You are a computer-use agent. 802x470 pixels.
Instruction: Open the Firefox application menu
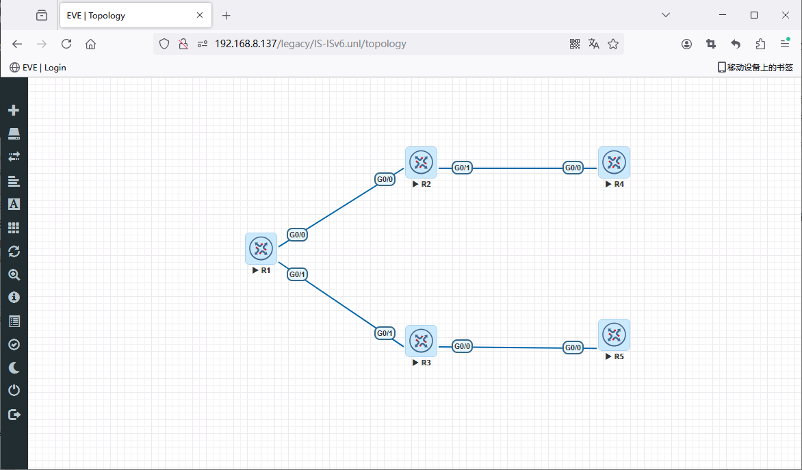point(785,44)
